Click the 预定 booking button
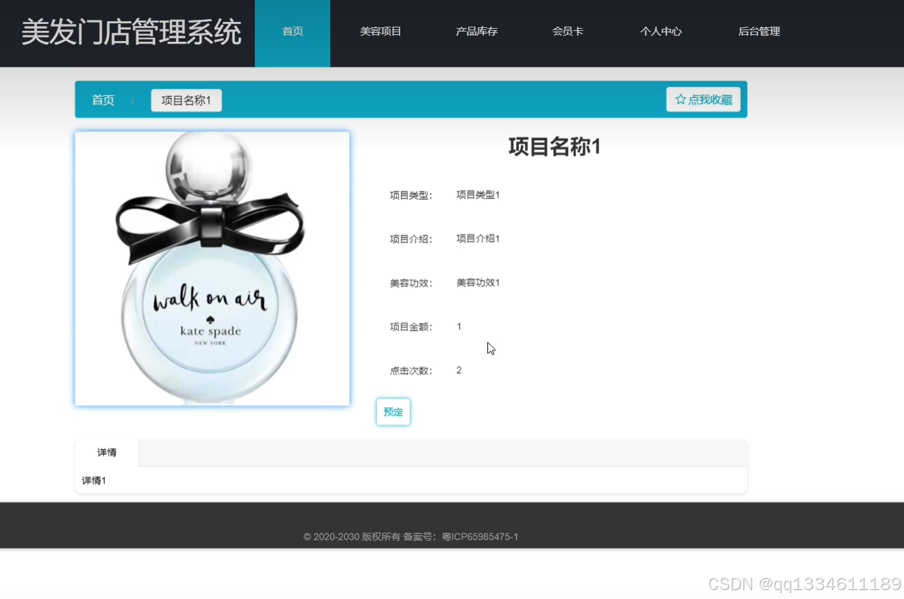 pyautogui.click(x=393, y=412)
